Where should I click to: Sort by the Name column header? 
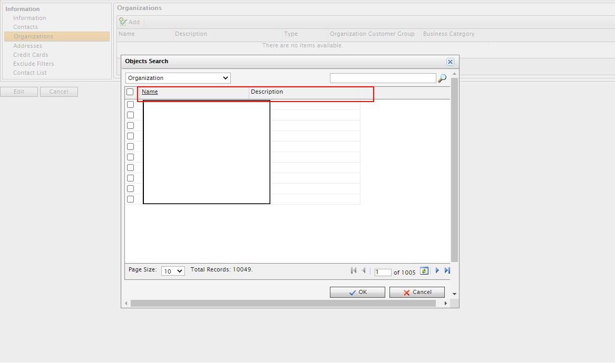[150, 92]
